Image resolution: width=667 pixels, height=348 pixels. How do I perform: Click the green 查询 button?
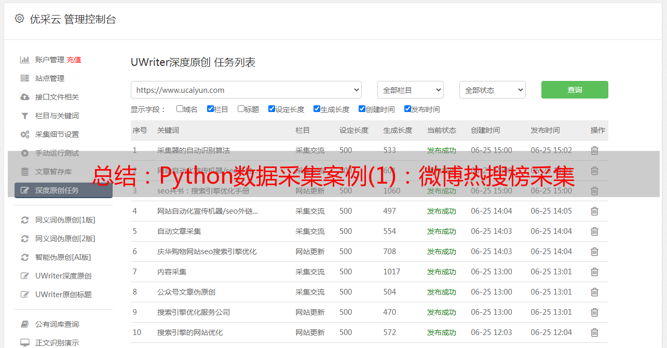pyautogui.click(x=574, y=90)
